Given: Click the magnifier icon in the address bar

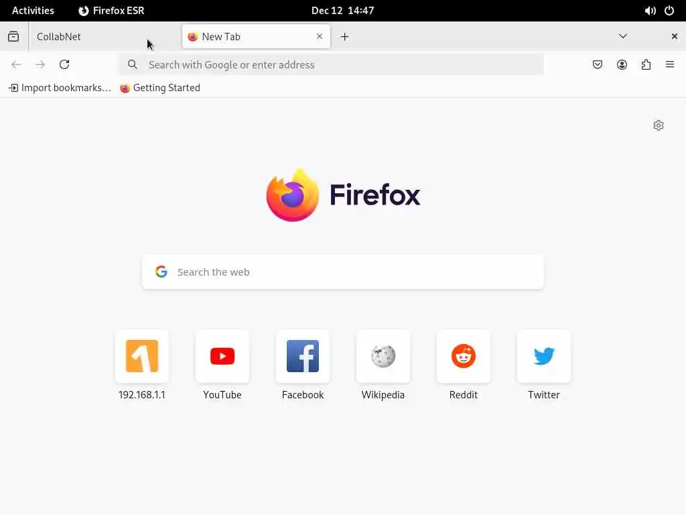Looking at the screenshot, I should (x=133, y=65).
